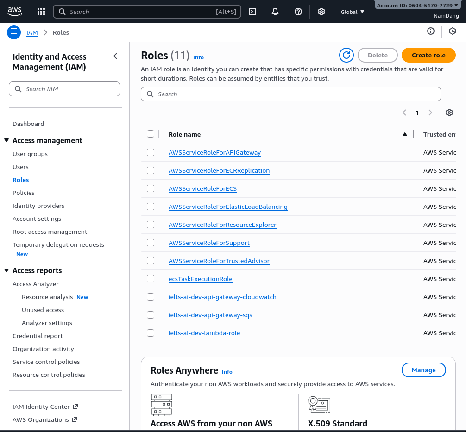Refresh the roles list

pyautogui.click(x=346, y=55)
